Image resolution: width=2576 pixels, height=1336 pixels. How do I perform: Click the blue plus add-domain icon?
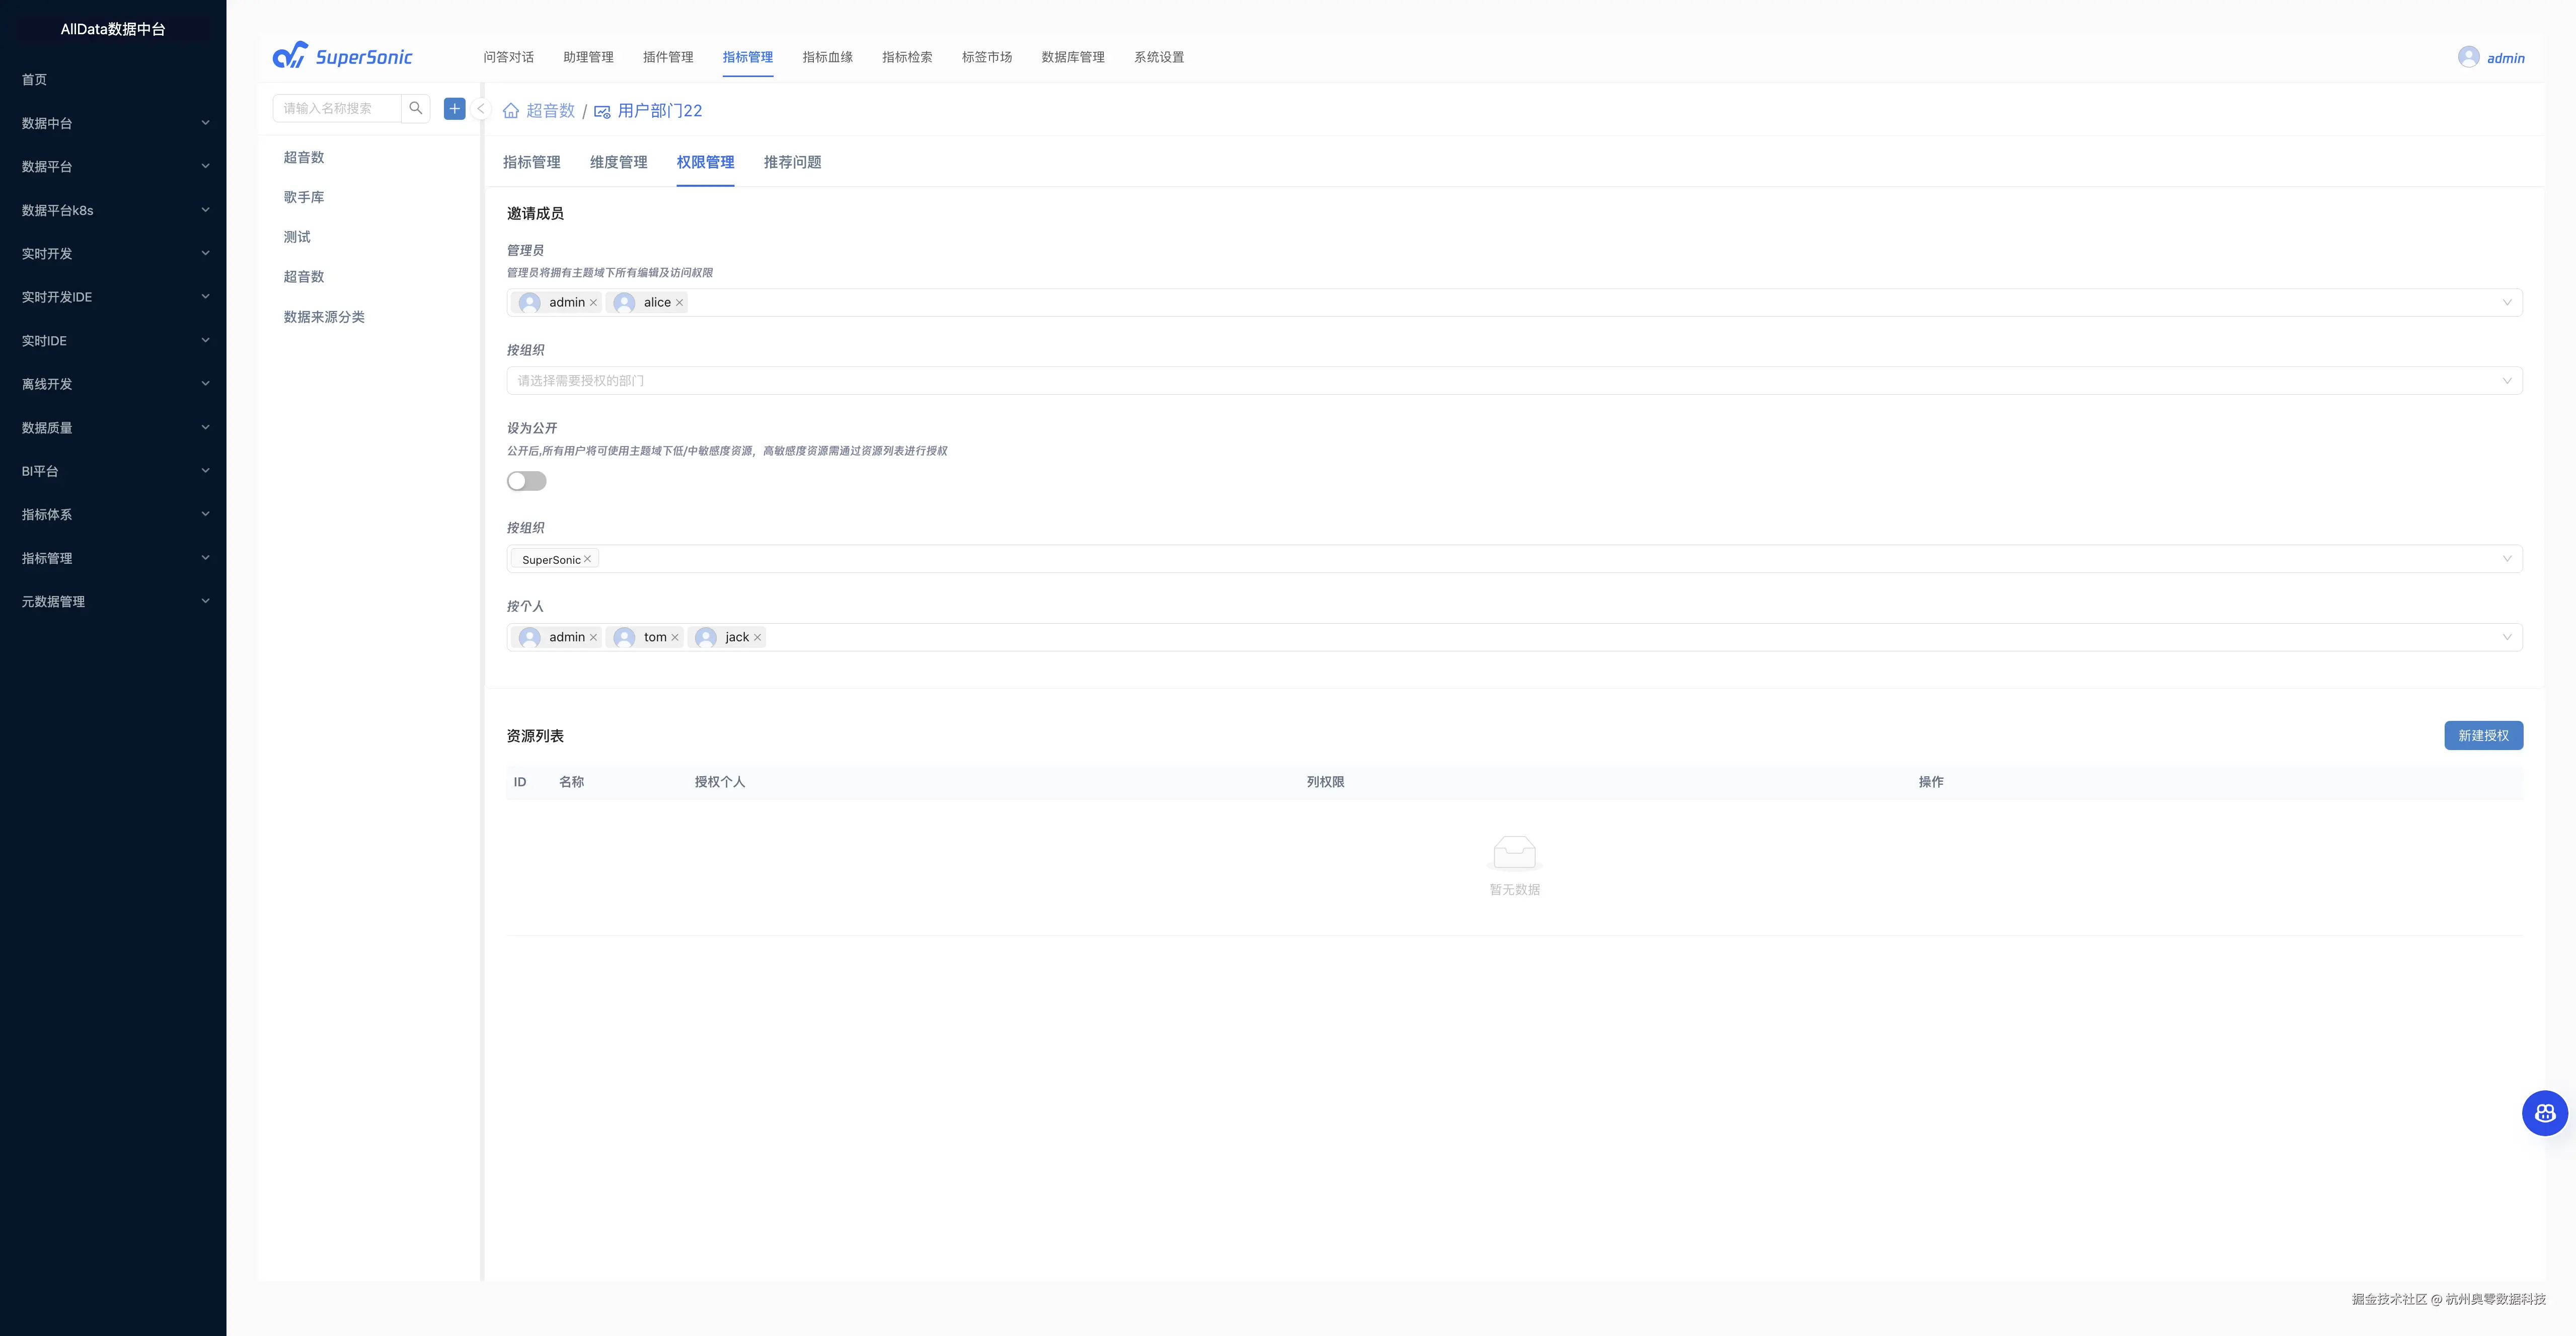click(x=455, y=108)
